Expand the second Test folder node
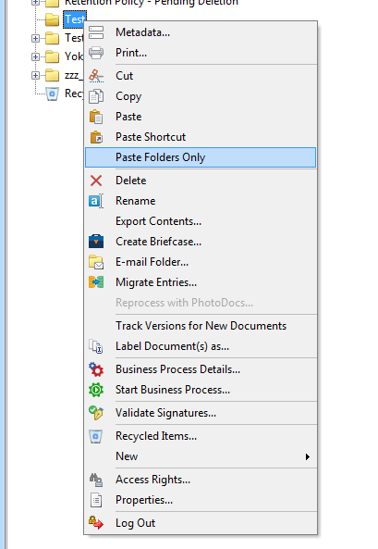 pyautogui.click(x=35, y=38)
